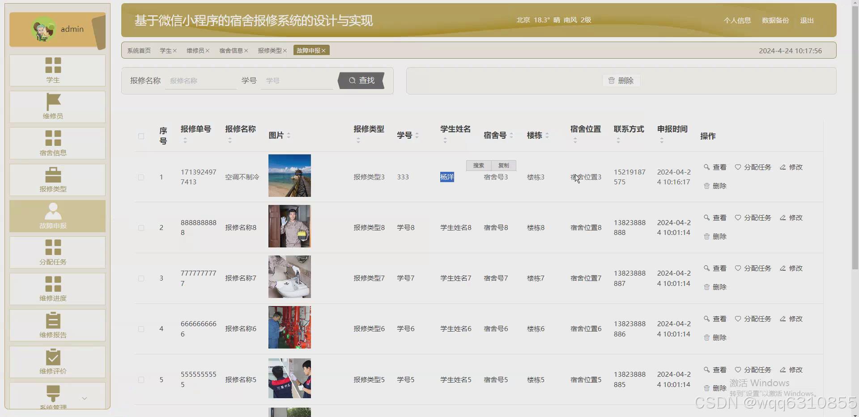
Task: Close the 故障申报 tab
Action: pos(323,51)
